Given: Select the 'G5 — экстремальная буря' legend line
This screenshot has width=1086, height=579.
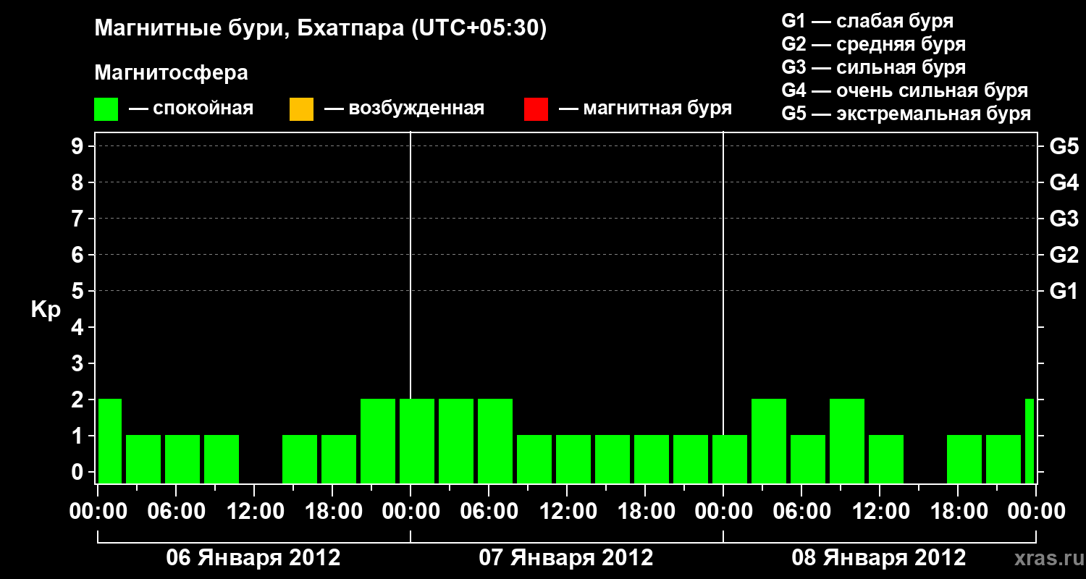Looking at the screenshot, I should pos(906,114).
